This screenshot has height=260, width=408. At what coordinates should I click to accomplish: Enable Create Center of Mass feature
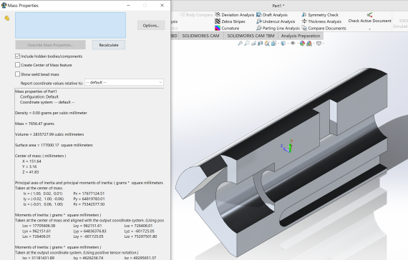coord(17,65)
